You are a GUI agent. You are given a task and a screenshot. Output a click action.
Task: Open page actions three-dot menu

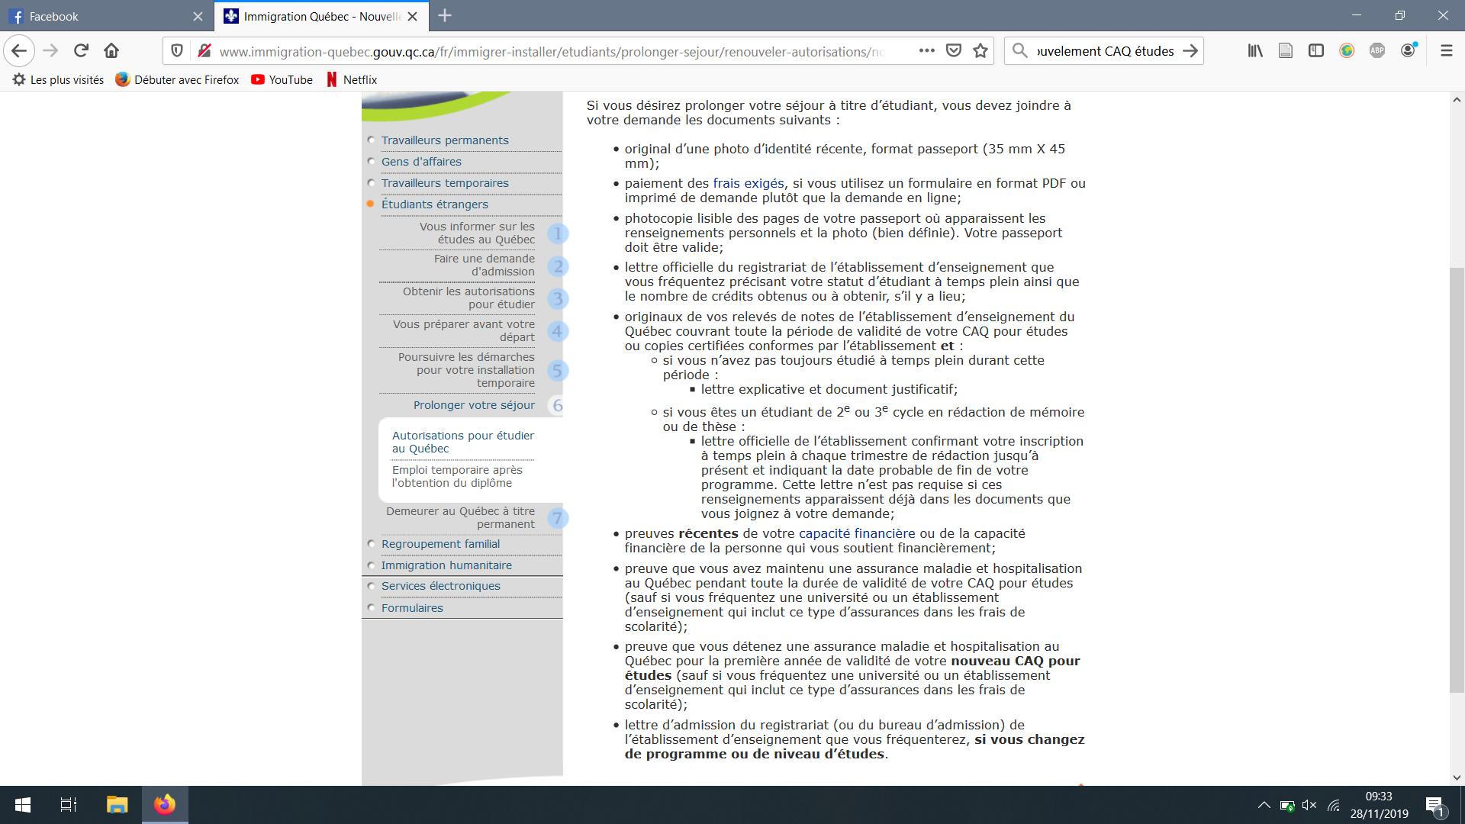(926, 51)
